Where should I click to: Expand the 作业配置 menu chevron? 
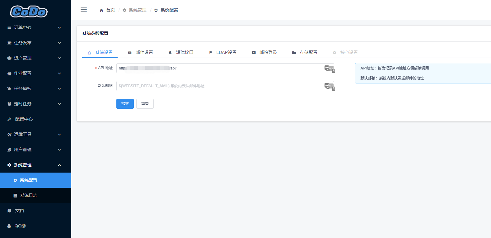pos(59,74)
